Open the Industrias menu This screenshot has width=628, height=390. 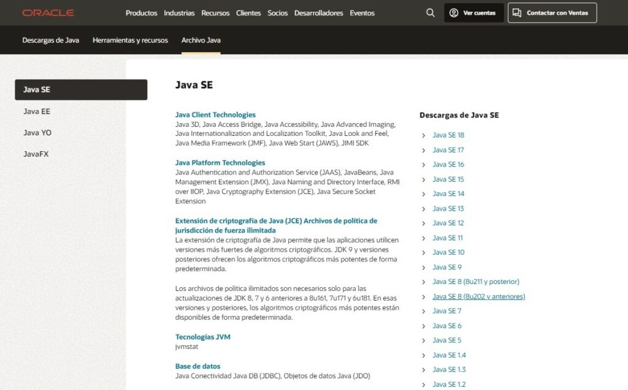click(x=179, y=13)
